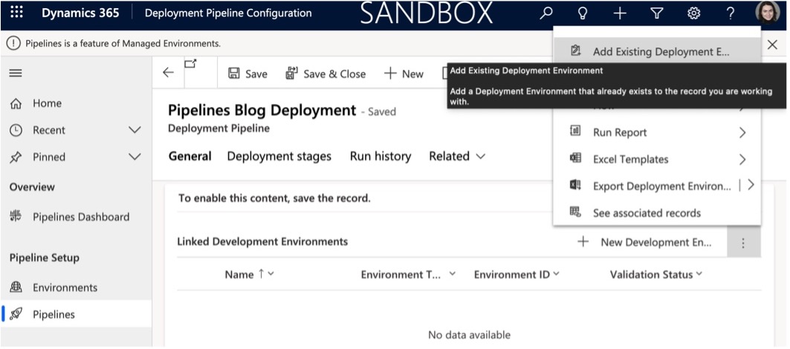Select See associated records
Viewport: 790px width, 349px height.
point(656,212)
